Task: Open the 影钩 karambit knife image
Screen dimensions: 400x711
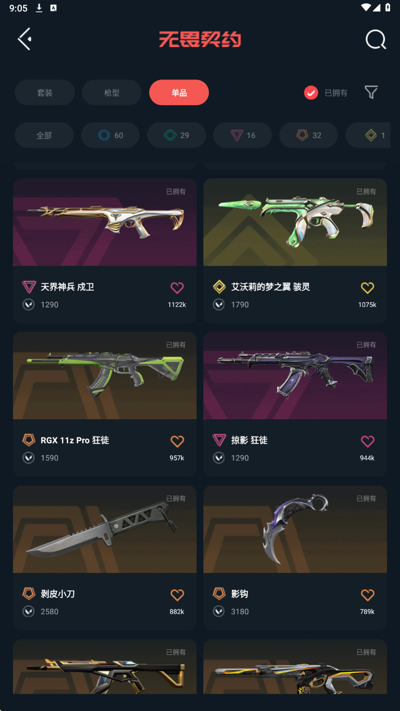Action: click(x=295, y=529)
